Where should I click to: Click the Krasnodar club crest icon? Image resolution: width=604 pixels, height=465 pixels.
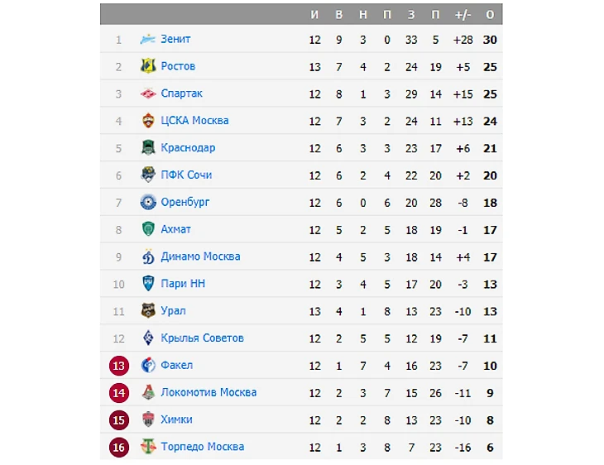[148, 148]
